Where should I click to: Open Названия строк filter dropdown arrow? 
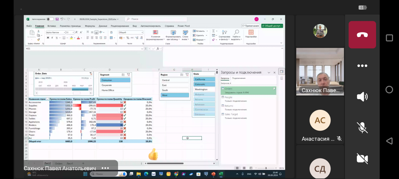point(48,99)
